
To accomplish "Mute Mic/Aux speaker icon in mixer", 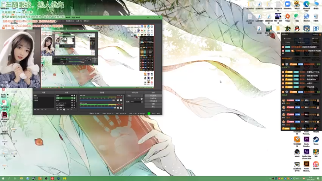I will point(118,108).
